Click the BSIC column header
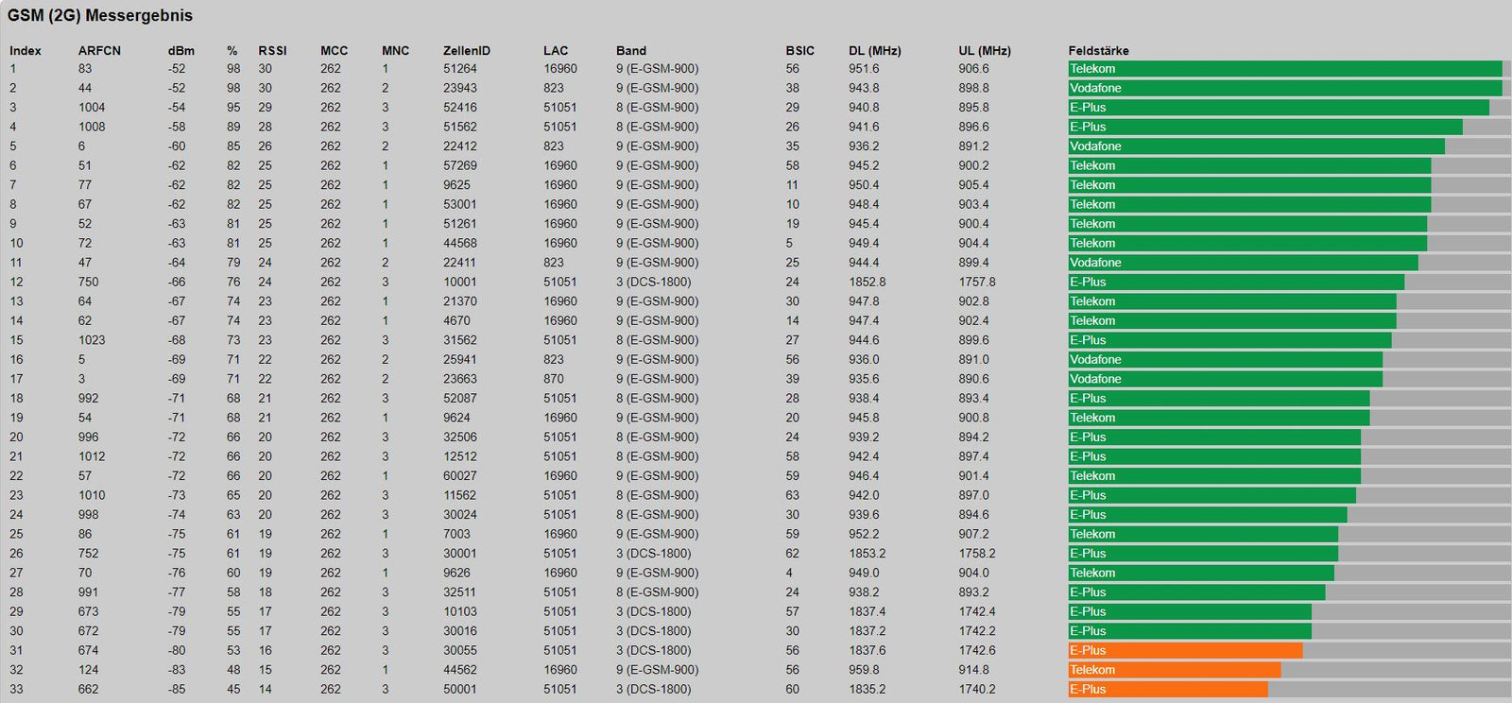 tap(799, 51)
